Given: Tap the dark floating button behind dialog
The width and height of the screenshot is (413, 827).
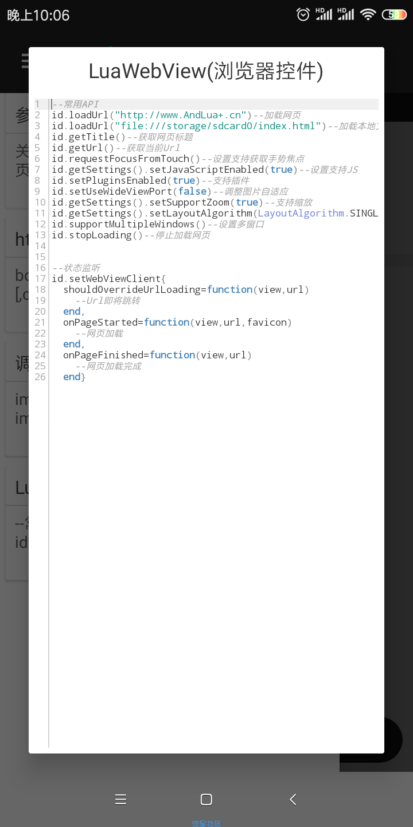Looking at the screenshot, I should [393, 740].
